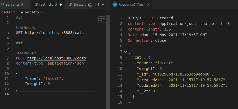
Task: Click the unsaved dot on rest.http tab
Action: point(61,5)
